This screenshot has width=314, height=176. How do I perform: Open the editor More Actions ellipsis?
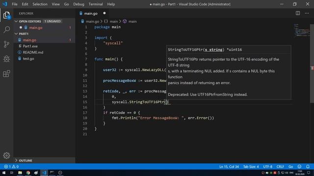point(307,13)
